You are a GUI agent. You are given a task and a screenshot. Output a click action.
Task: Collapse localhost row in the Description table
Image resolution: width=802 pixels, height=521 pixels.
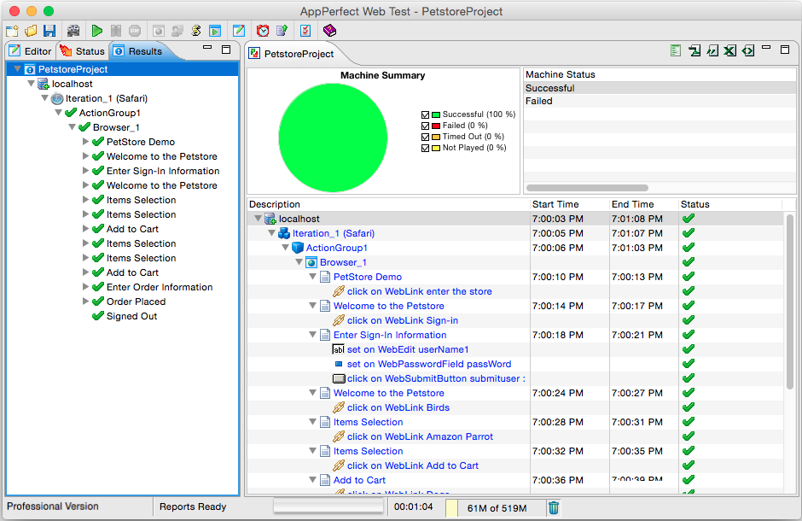258,219
